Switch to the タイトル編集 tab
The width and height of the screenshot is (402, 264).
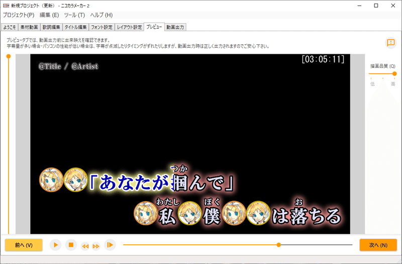(x=75, y=27)
